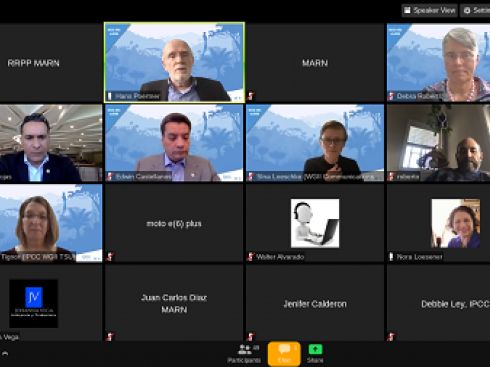Click muted mic icon on MARN tile
This screenshot has width=490, height=367.
coord(251,96)
